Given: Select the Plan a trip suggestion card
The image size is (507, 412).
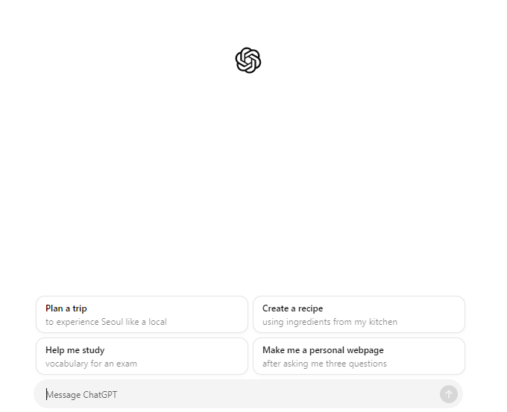Looking at the screenshot, I should click(142, 314).
